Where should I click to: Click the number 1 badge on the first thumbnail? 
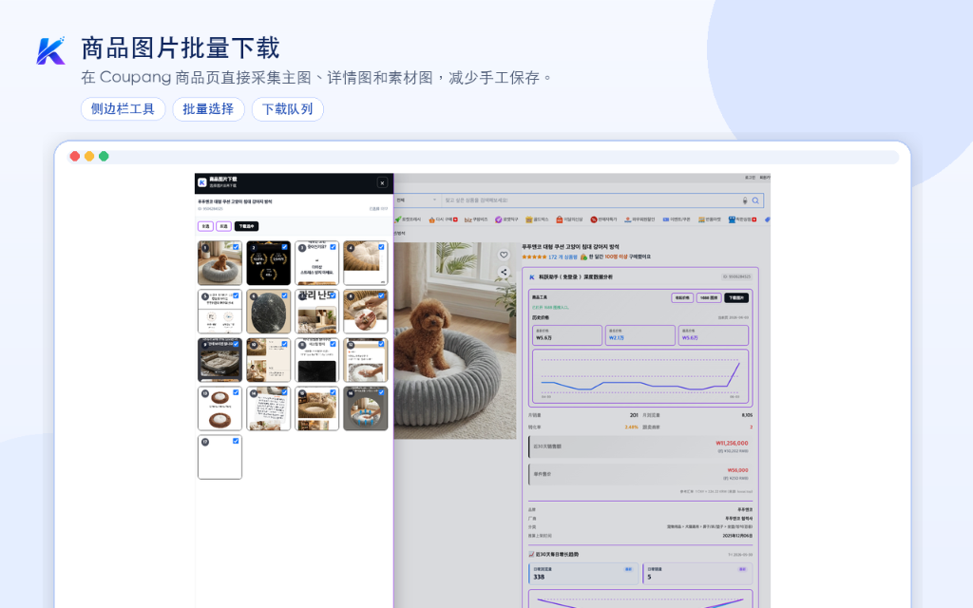[x=204, y=248]
